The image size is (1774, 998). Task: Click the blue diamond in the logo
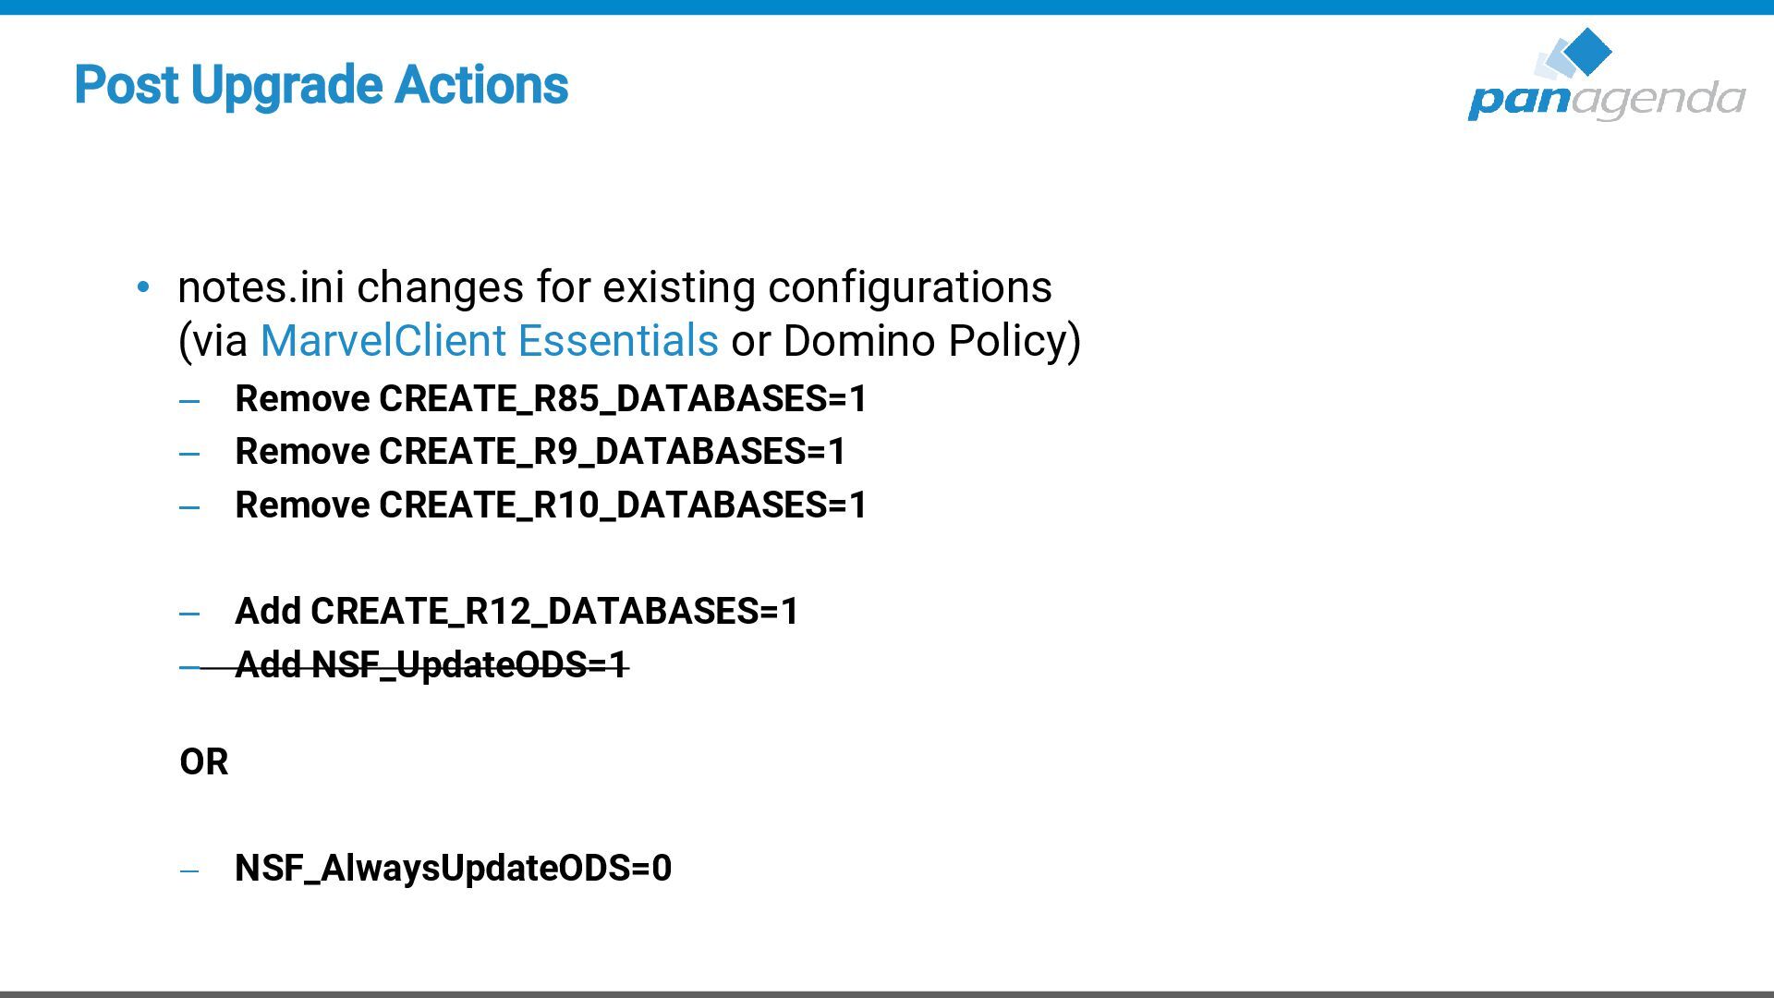pos(1588,51)
